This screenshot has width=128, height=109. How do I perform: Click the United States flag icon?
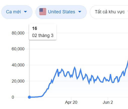pyautogui.click(x=43, y=12)
